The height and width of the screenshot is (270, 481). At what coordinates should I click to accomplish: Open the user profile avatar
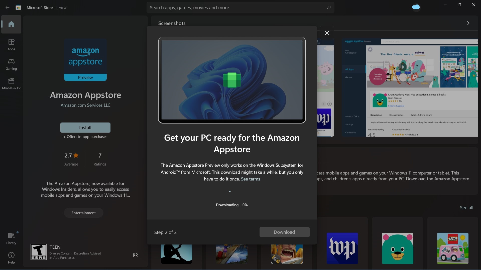pyautogui.click(x=416, y=7)
